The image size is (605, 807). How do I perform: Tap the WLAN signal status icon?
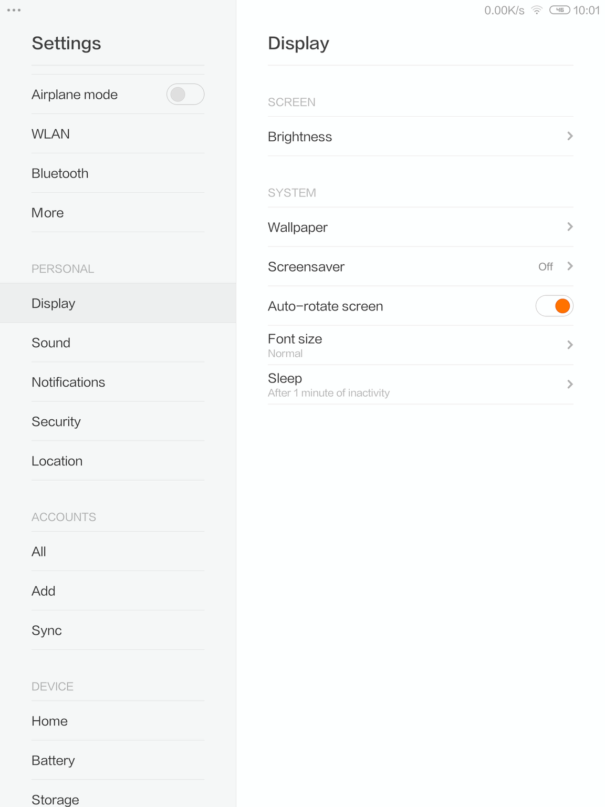[x=536, y=10]
